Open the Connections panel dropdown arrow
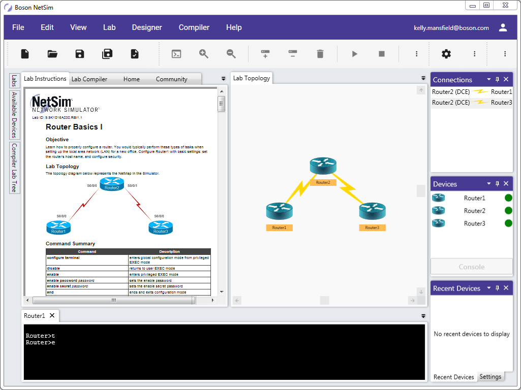 (x=489, y=80)
